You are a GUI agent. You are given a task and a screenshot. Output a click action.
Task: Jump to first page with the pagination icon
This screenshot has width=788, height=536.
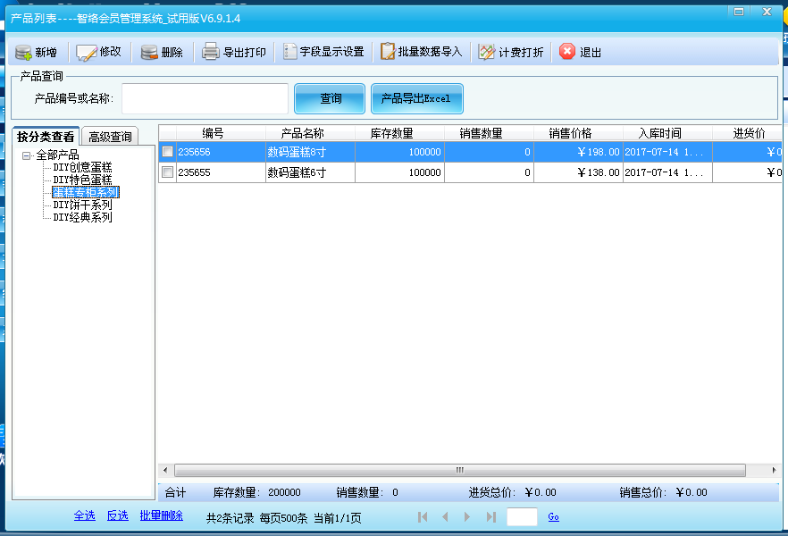423,516
